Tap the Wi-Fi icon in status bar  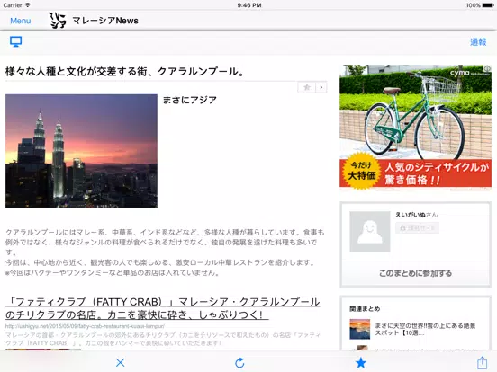tap(28, 5)
